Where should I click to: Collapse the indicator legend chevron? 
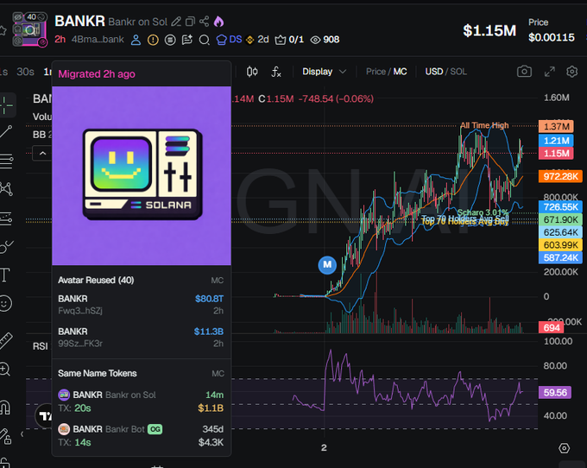(x=42, y=153)
